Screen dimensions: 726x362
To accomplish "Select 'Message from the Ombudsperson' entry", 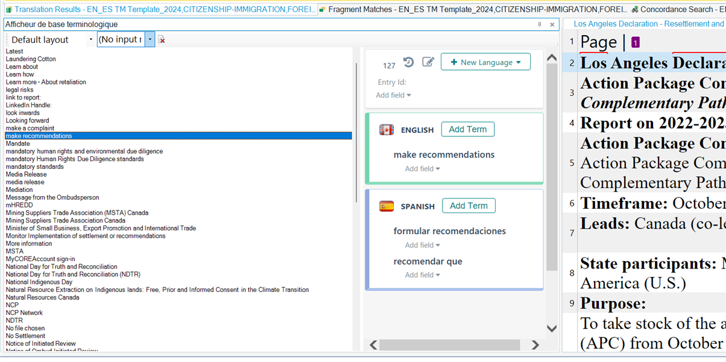I will (x=52, y=197).
